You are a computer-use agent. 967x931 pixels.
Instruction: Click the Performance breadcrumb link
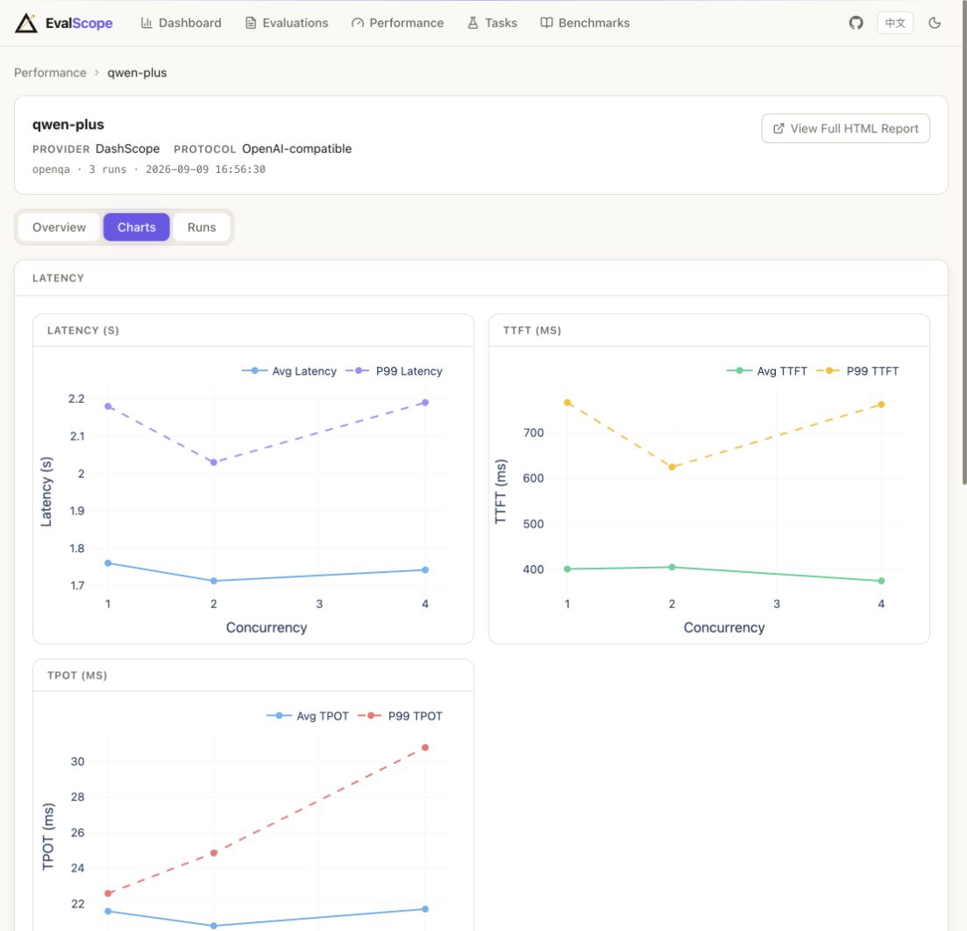(50, 73)
